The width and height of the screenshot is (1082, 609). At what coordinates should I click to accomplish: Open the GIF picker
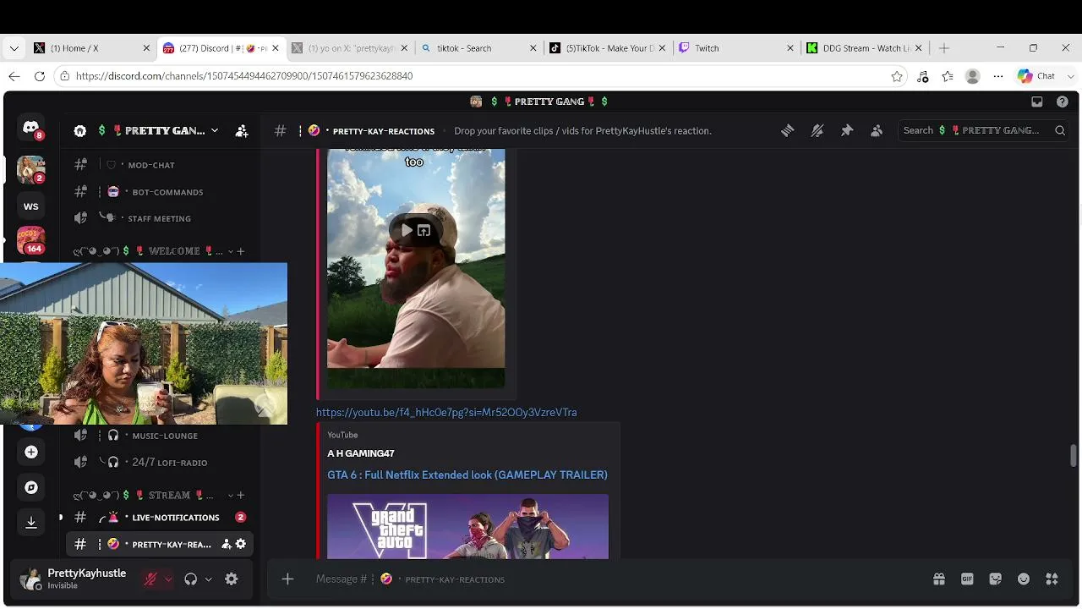[967, 579]
